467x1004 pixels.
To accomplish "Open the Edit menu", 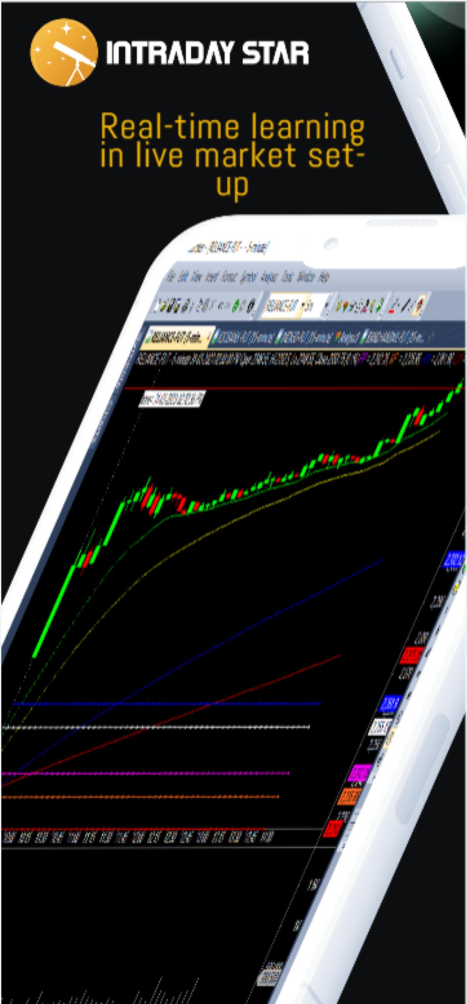I will tap(182, 277).
